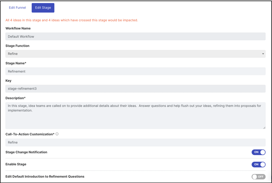Focus the Key field stage-refinement3
This screenshot has height=183, width=272.
[135, 89]
